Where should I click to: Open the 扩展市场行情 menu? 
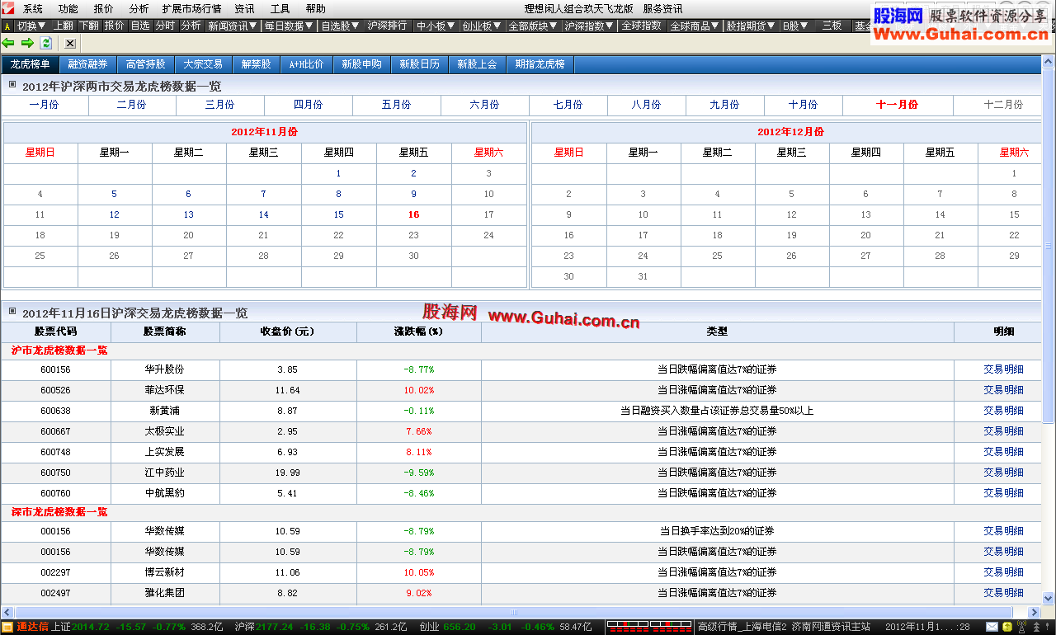click(x=191, y=9)
